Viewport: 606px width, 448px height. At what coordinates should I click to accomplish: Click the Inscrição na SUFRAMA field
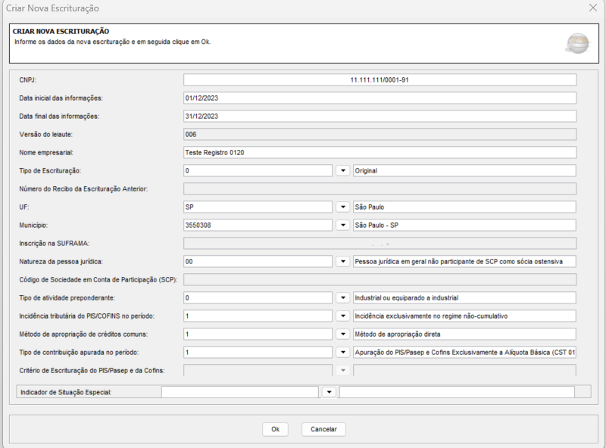pos(380,244)
